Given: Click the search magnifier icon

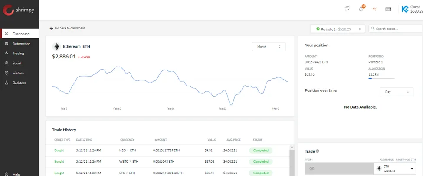Looking at the screenshot, I should tap(373, 29).
